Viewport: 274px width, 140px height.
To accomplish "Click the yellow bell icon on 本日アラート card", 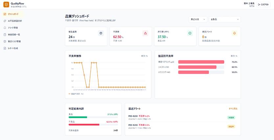I will click(x=234, y=33).
